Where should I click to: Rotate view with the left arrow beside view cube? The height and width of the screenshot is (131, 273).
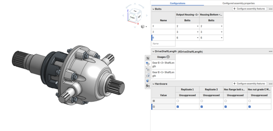coord(123,16)
